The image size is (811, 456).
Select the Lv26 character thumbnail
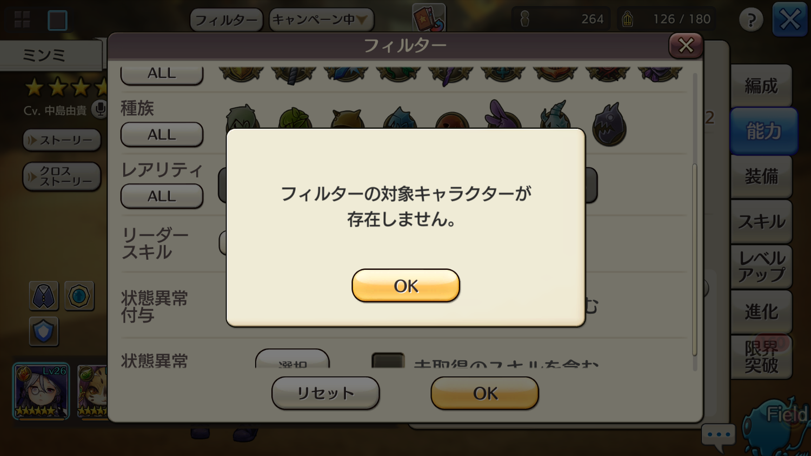[41, 392]
